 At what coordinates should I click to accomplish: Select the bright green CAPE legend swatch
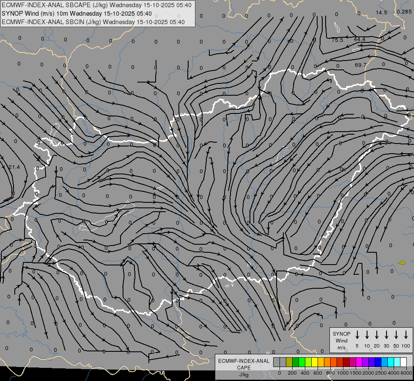coord(302,362)
